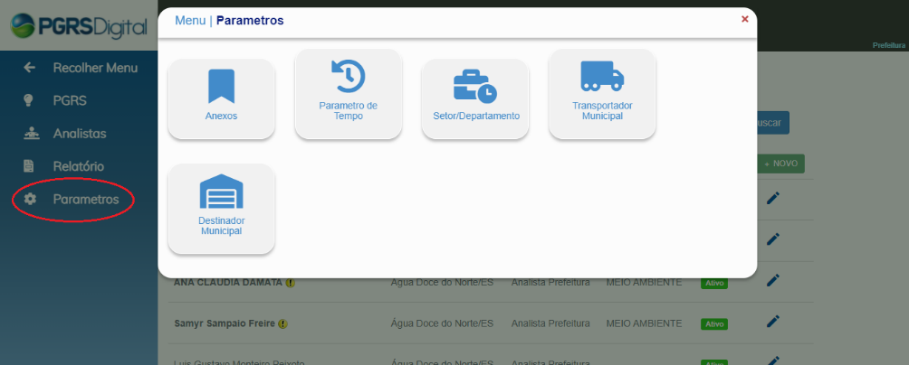The image size is (909, 365).
Task: Click the PGRS Digital logo
Action: pos(78,26)
